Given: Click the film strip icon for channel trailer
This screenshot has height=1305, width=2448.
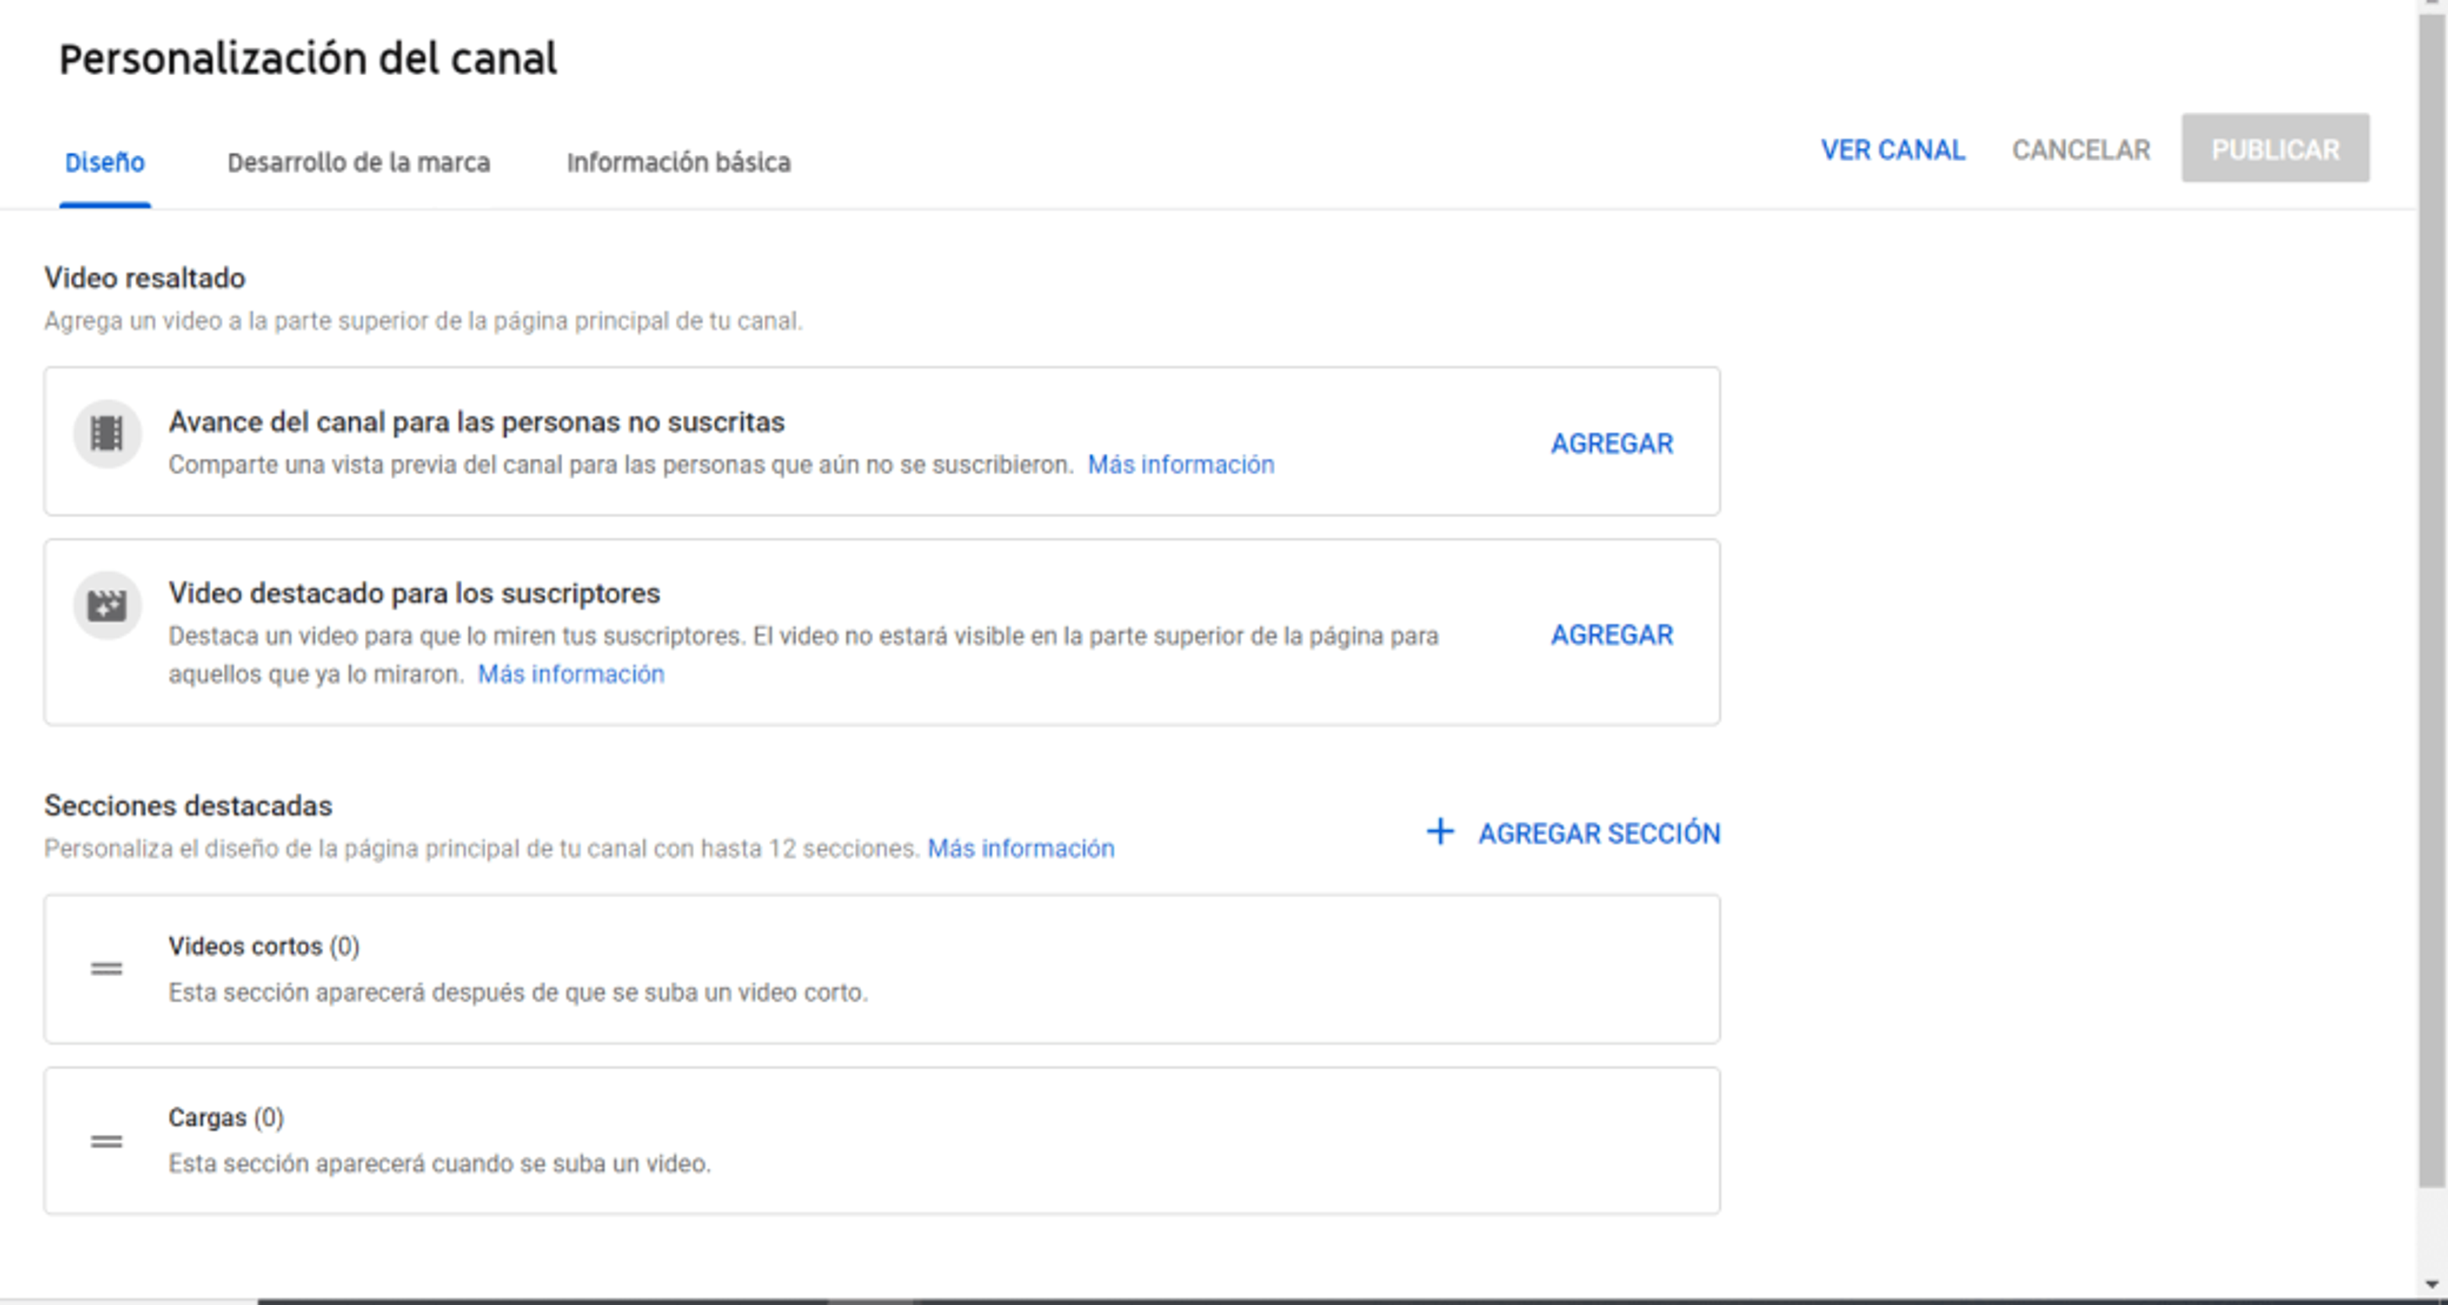Looking at the screenshot, I should (106, 434).
